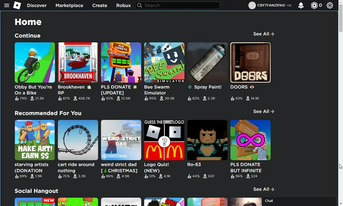Click the thumbs-up icon by 96% rating
343x206 pixels.
point(233,176)
